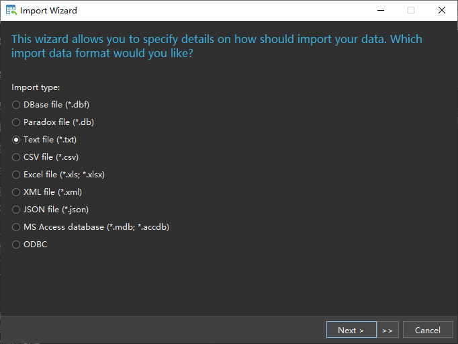Screen dimensions: 458x344
Task: Click the blue wizard instructions heading
Action: click(216, 46)
